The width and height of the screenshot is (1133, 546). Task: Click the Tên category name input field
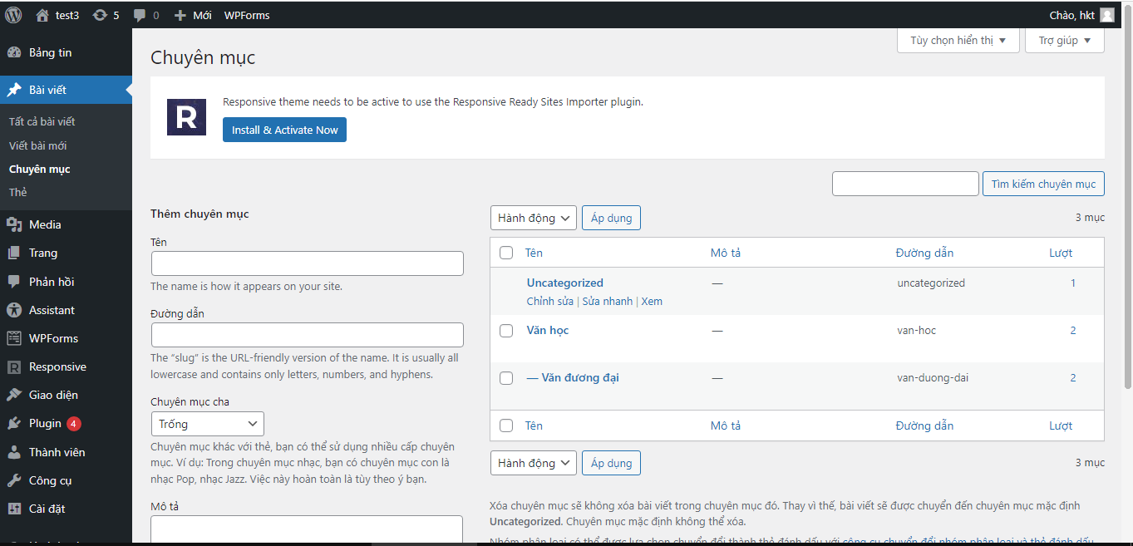click(x=307, y=263)
